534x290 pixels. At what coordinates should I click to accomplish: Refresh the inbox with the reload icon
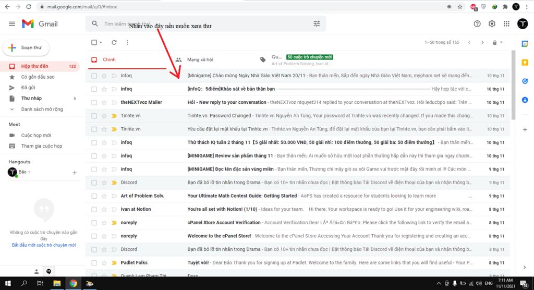click(x=114, y=42)
